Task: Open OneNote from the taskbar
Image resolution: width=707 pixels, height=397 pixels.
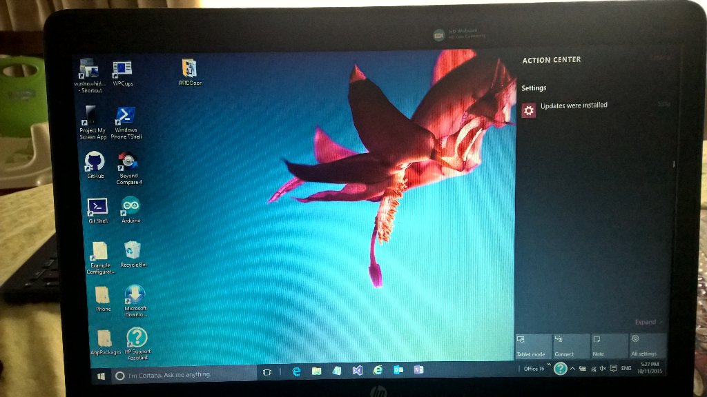Action: 418,369
